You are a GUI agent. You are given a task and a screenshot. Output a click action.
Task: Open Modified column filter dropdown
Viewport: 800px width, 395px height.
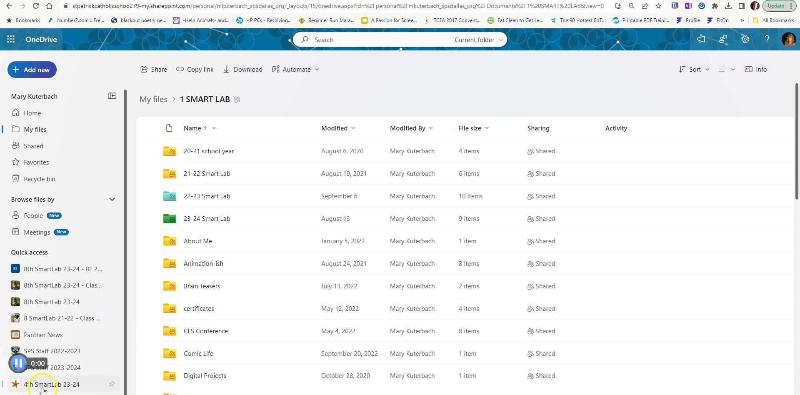(353, 128)
